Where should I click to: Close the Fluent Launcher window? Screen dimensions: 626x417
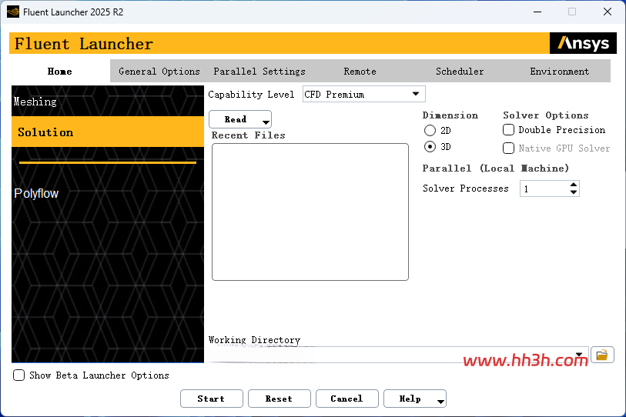pos(608,12)
